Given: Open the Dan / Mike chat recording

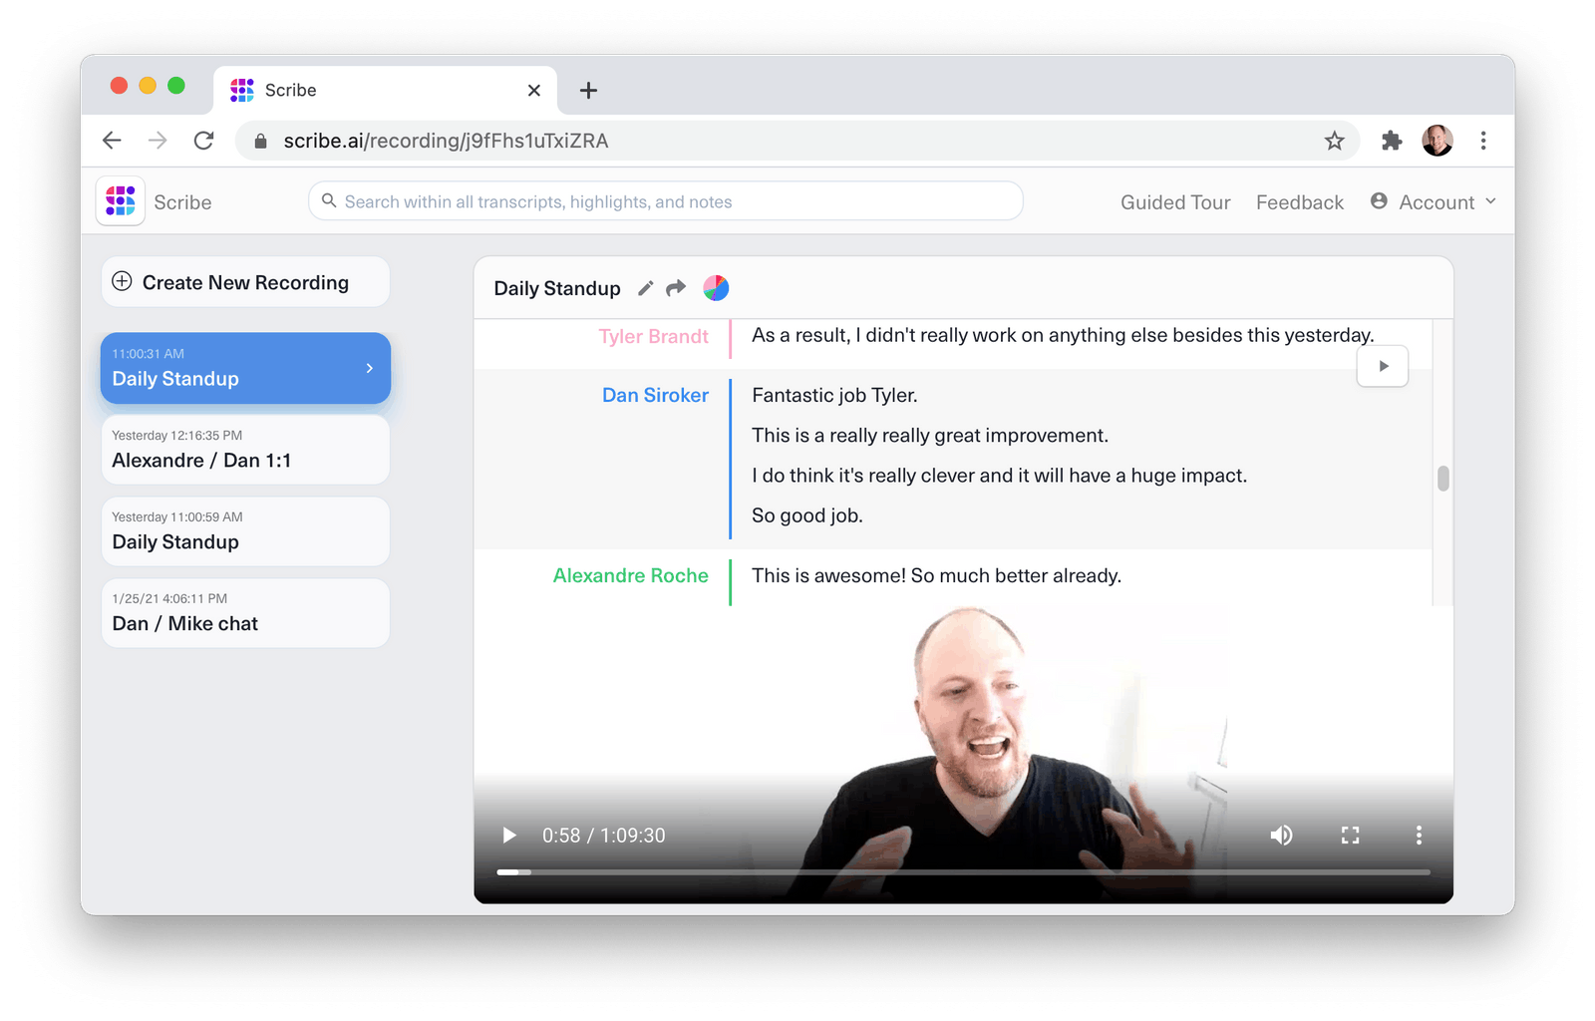Looking at the screenshot, I should (x=245, y=613).
